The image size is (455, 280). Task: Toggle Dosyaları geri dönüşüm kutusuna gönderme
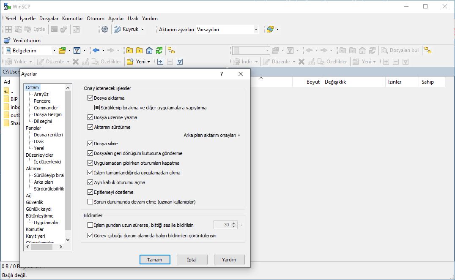[90, 153]
